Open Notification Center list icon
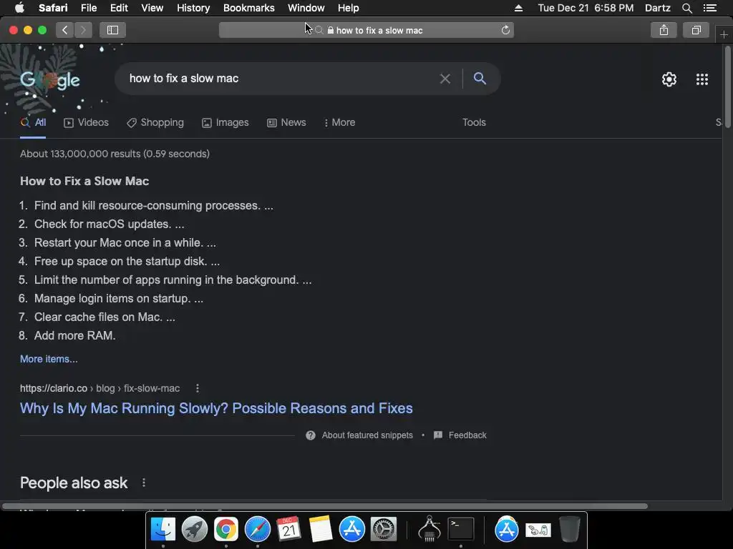The image size is (733, 549). tap(710, 8)
